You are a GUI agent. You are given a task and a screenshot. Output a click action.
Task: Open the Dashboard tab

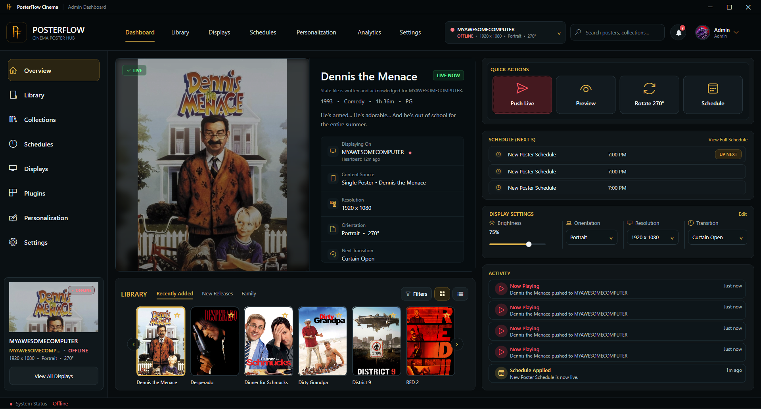140,32
